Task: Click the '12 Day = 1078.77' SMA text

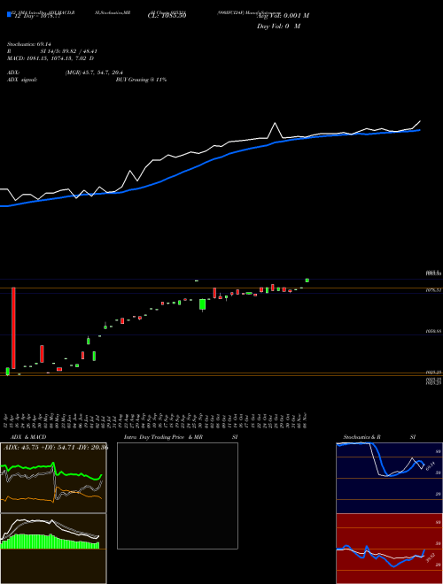Action: point(36,16)
